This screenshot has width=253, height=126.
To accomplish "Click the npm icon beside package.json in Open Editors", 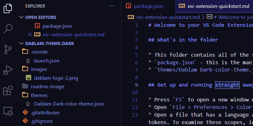I will tap(37, 26).
